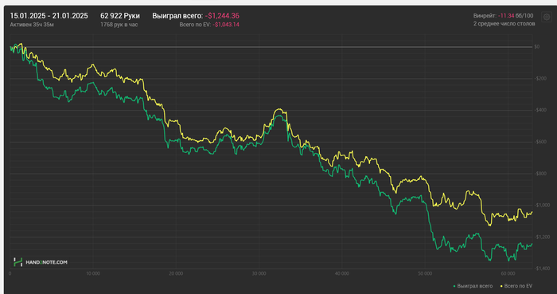Screen dimensions: 557x294
Task: Toggle the yellow 'Всего по EV' legend entry
Action: coord(516,286)
